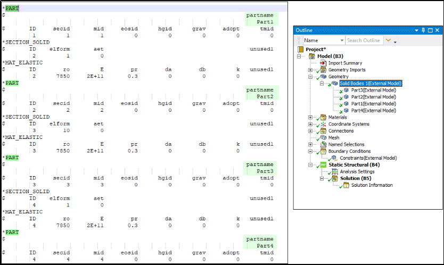444x265 pixels.
Task: Select Solid Bodies 1(External Model) item
Action: (371, 84)
